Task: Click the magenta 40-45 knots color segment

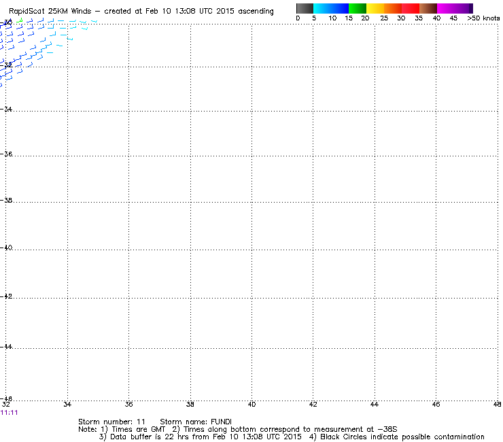Action: [446, 8]
